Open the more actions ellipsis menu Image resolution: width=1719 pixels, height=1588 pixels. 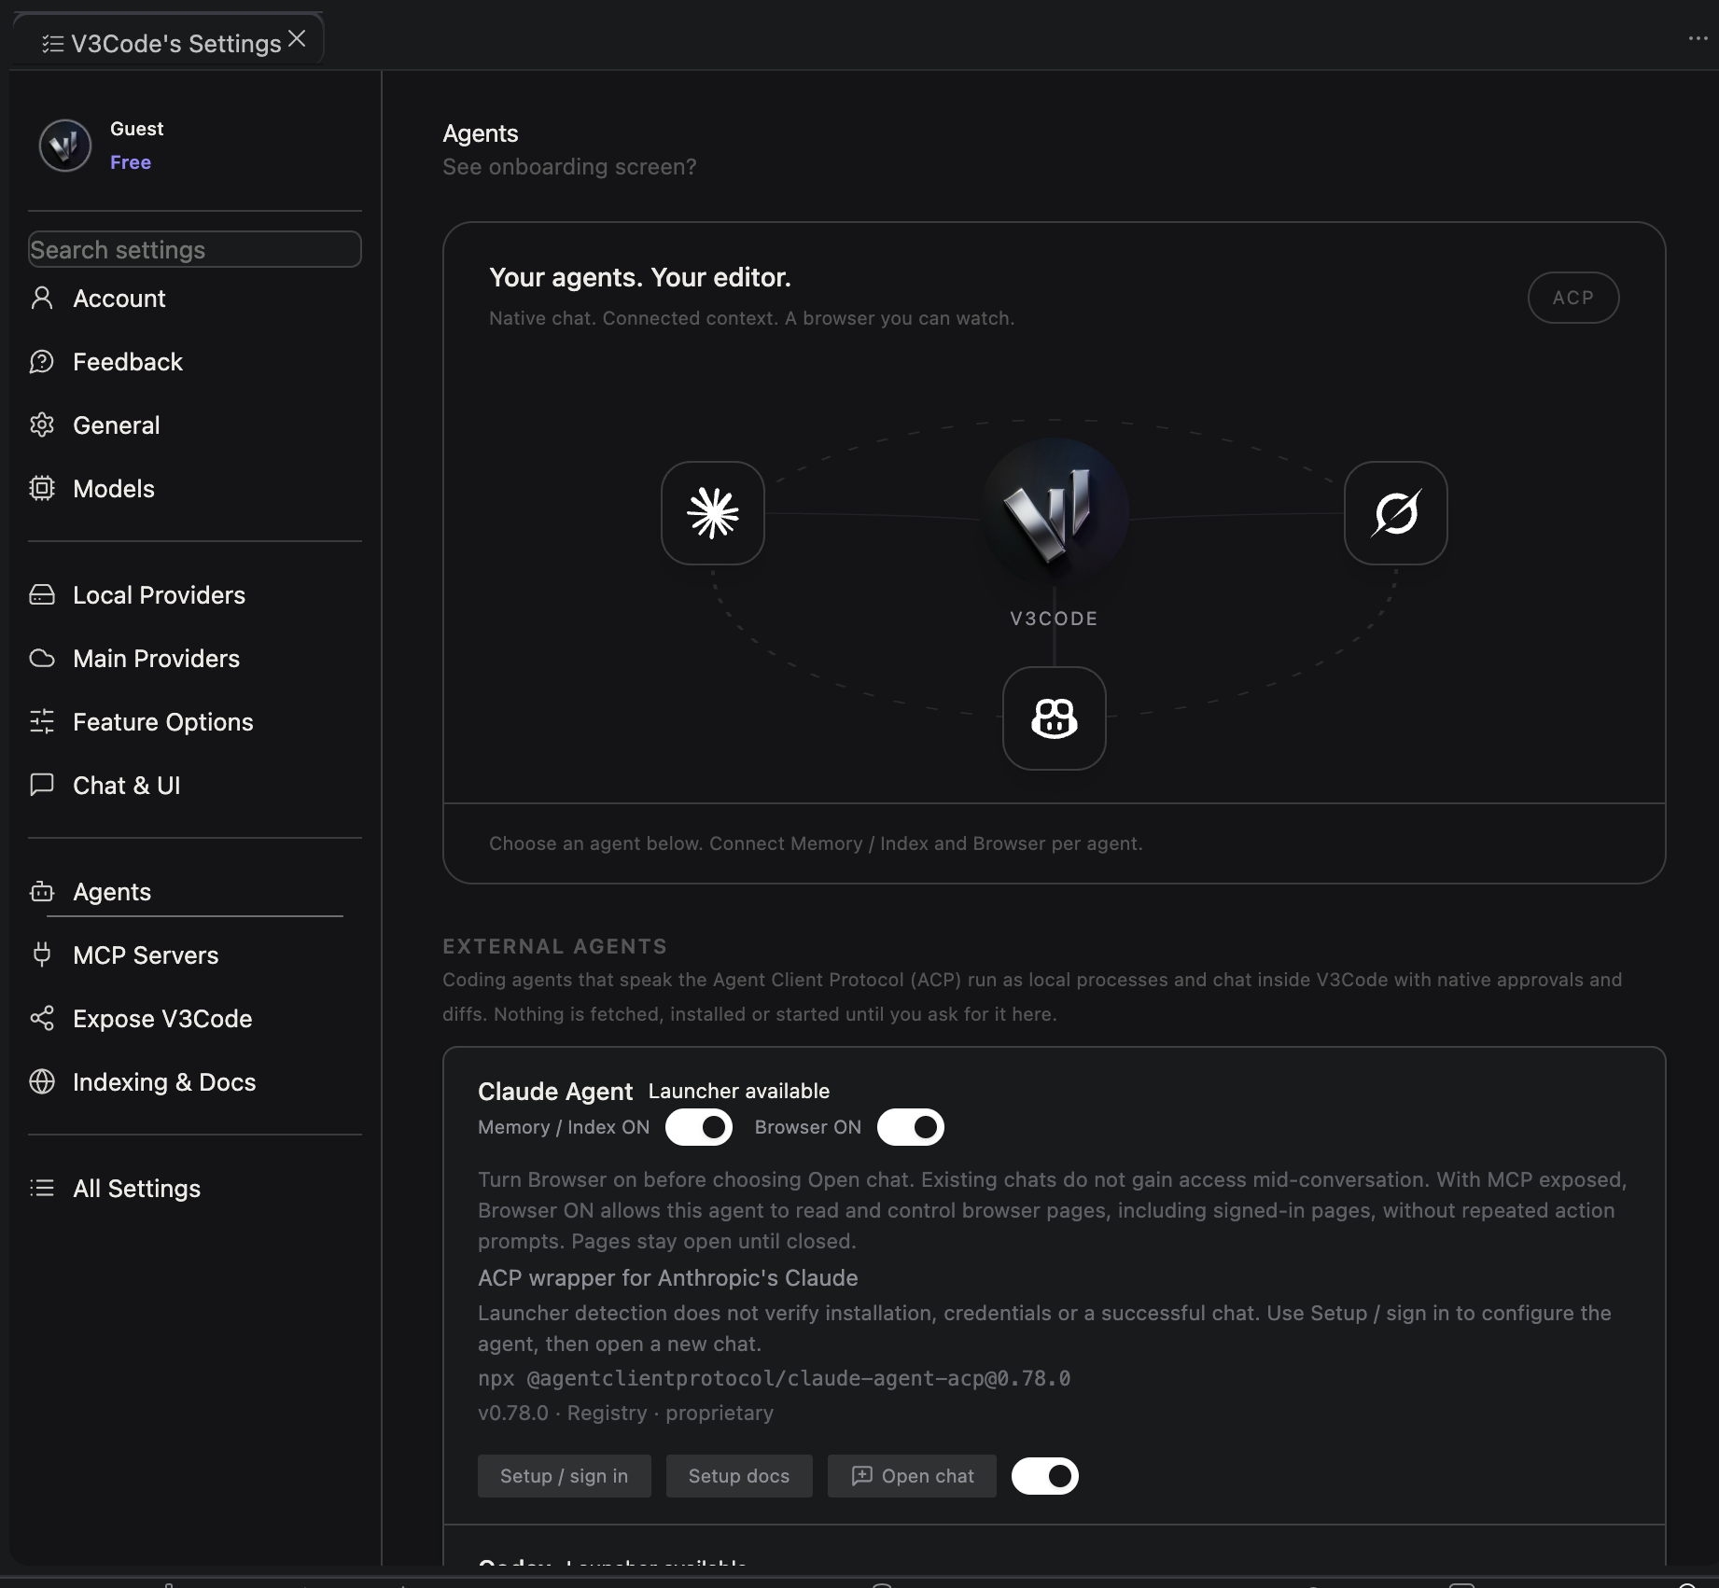[x=1698, y=38]
